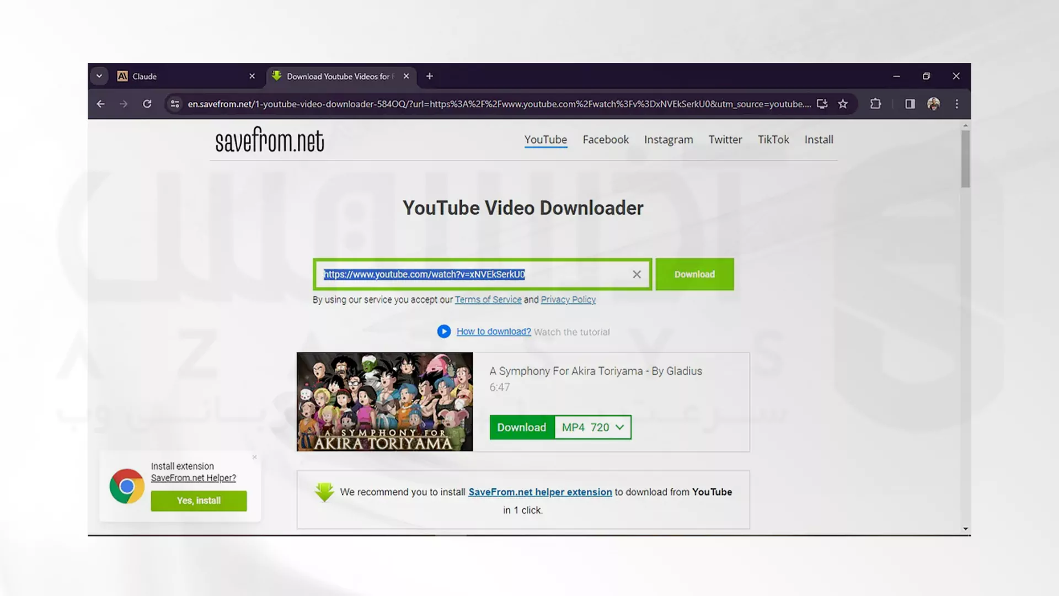Open the Chrome profile avatar
Viewport: 1059px width, 596px height.
[933, 104]
